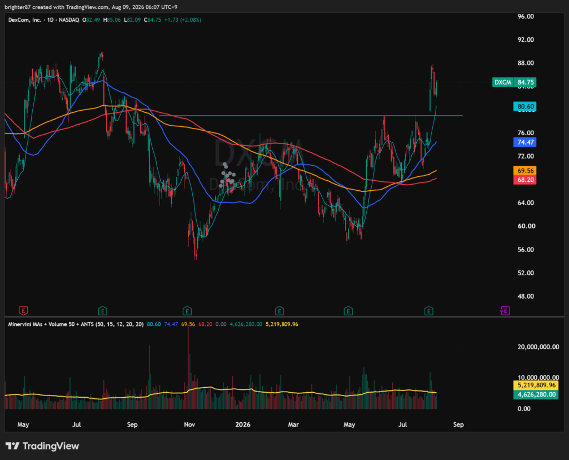Select the green earnings marker below the latest candles
The height and width of the screenshot is (460, 569).
428,311
